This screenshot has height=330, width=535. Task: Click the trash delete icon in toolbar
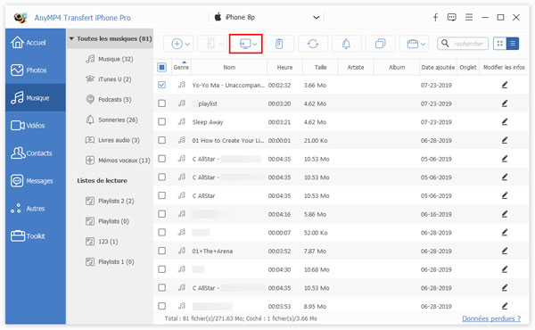279,44
